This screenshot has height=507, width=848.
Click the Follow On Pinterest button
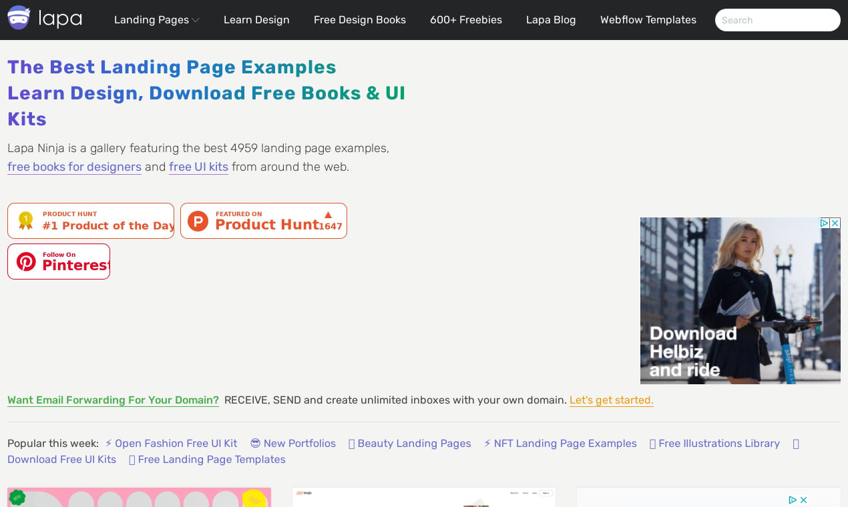(x=59, y=262)
